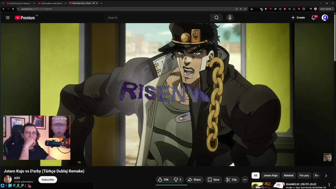The image size is (336, 189).
Task: Mute the Jotaro Kujo tab audio
Action: click(94, 3)
